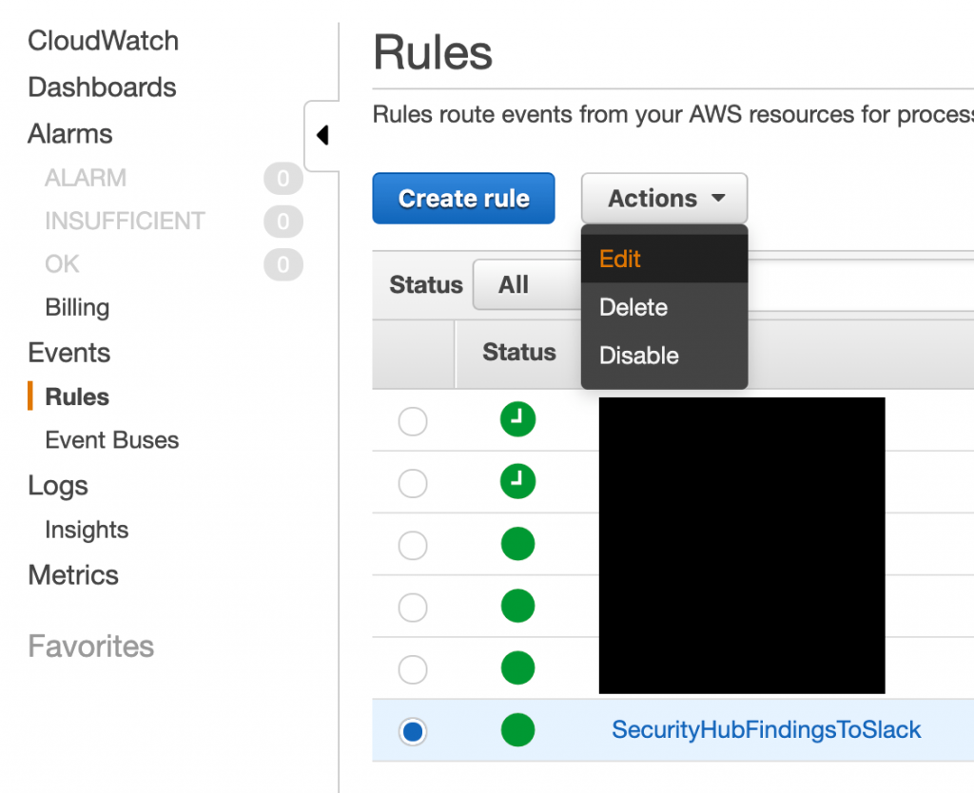Click the green status icon of SecurityHubFindingsToSlack
Viewport: 974px width, 793px height.
tap(517, 730)
